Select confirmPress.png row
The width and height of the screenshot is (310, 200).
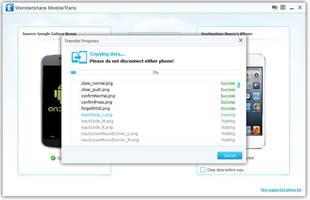pyautogui.click(x=155, y=102)
